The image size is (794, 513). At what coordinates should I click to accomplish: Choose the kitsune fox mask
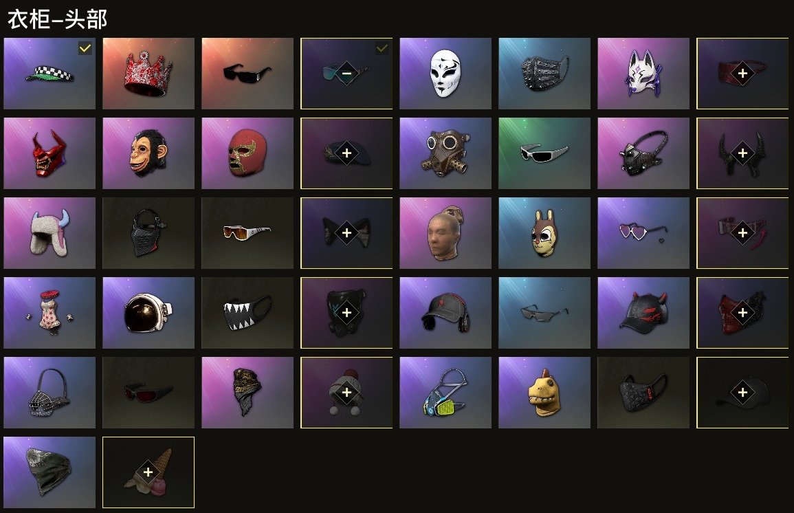tap(643, 74)
